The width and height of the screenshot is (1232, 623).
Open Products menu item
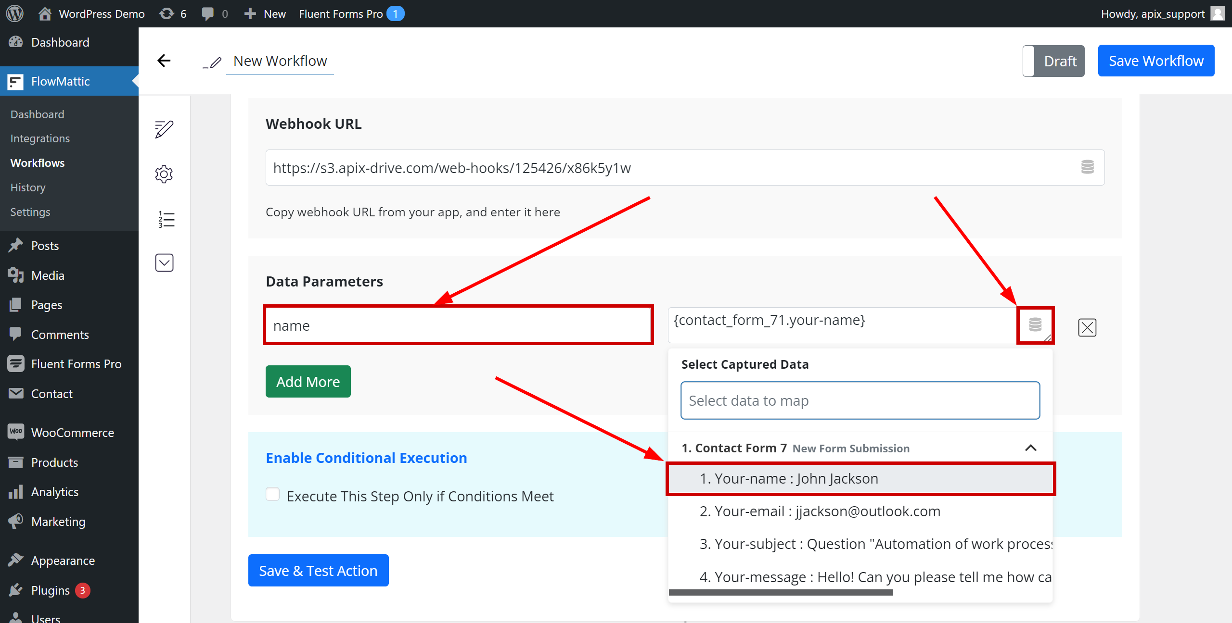[x=69, y=462]
